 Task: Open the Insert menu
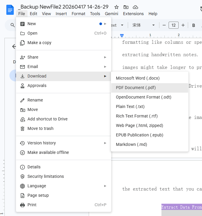coord(61,14)
